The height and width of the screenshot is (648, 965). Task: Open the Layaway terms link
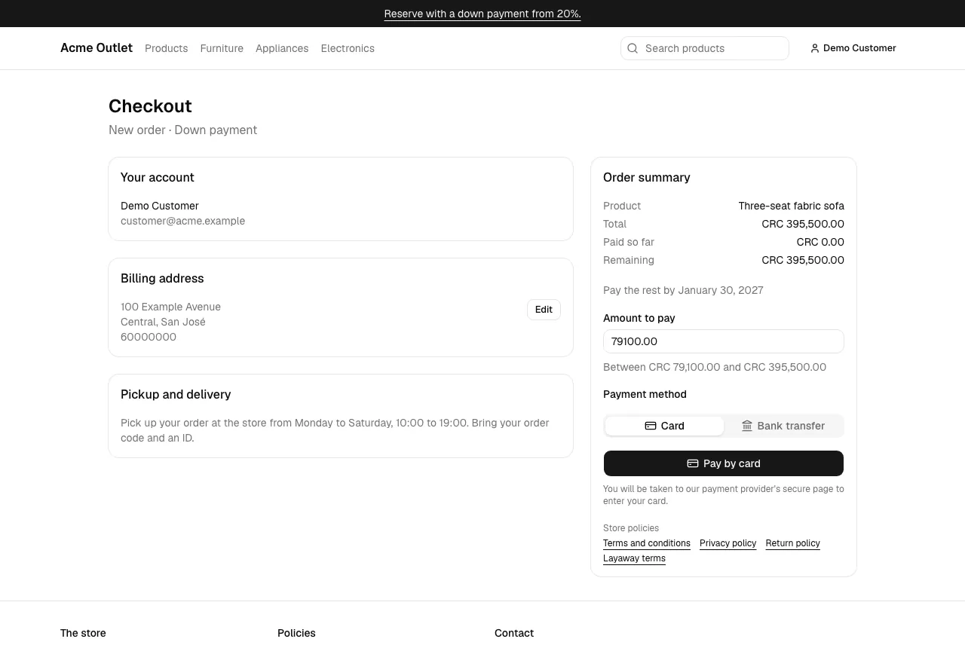(634, 558)
